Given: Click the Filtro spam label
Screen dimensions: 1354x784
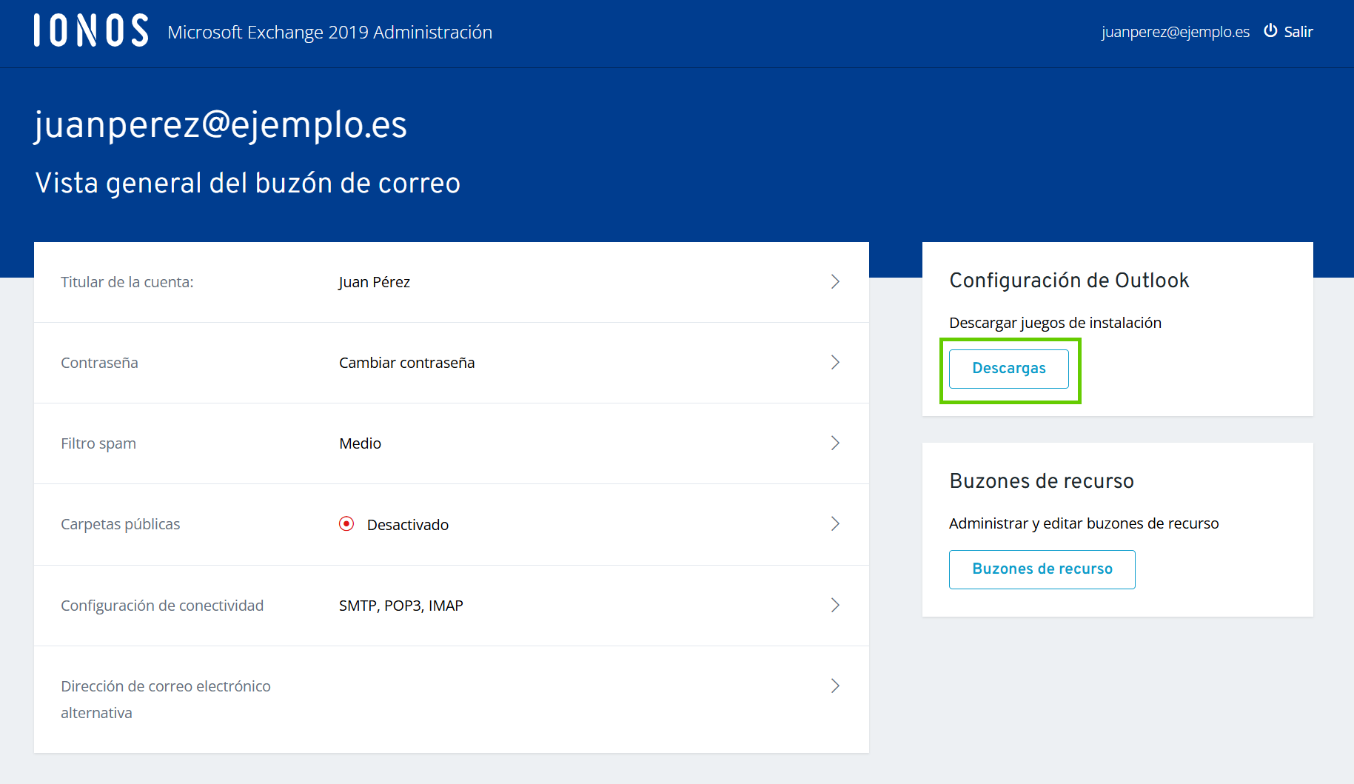Looking at the screenshot, I should tap(98, 443).
